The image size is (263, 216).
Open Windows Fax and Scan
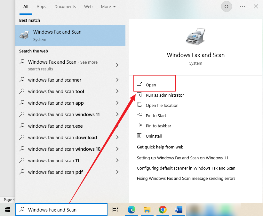(x=150, y=84)
